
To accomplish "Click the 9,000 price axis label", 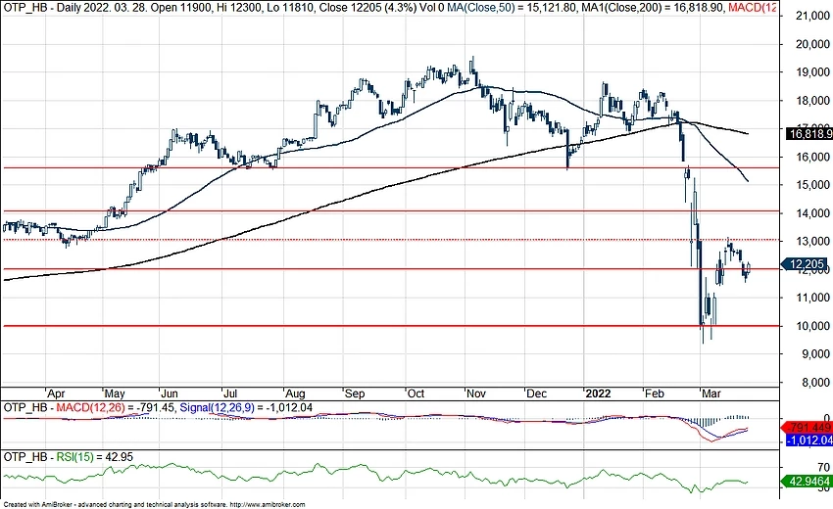I will tap(815, 353).
